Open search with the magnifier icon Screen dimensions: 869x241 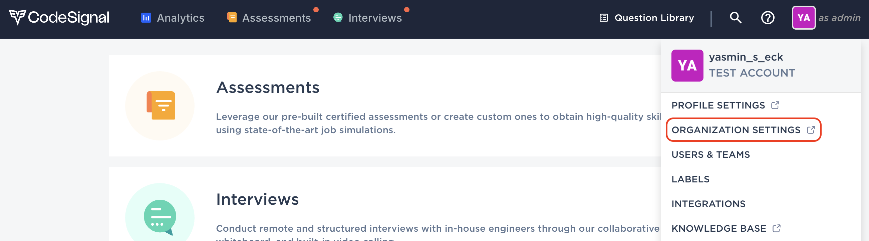736,18
